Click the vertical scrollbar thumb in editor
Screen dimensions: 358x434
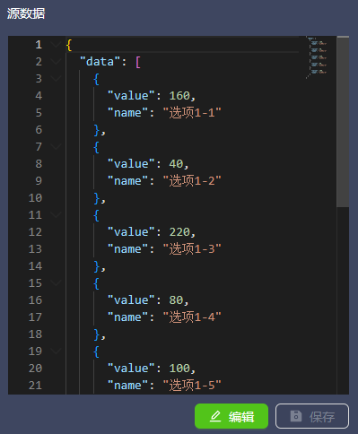[x=343, y=121]
